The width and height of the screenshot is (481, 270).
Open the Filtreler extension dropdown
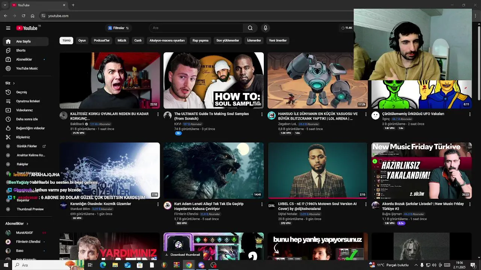click(x=118, y=28)
